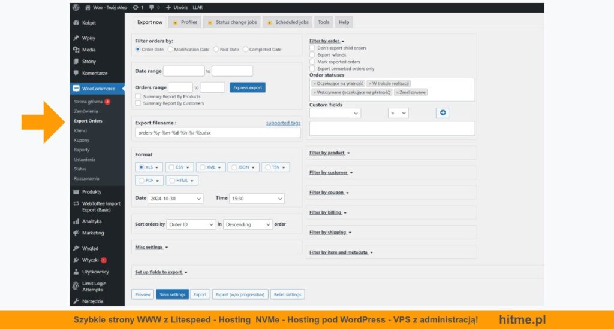
Task: Click the Kokpit dashboard icon
Action: [x=76, y=23]
